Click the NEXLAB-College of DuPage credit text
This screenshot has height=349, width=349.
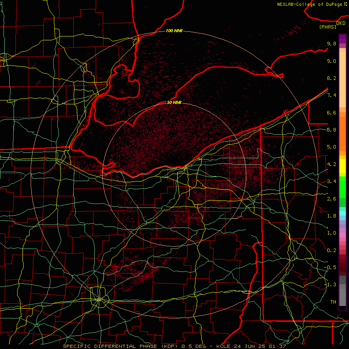pyautogui.click(x=310, y=4)
